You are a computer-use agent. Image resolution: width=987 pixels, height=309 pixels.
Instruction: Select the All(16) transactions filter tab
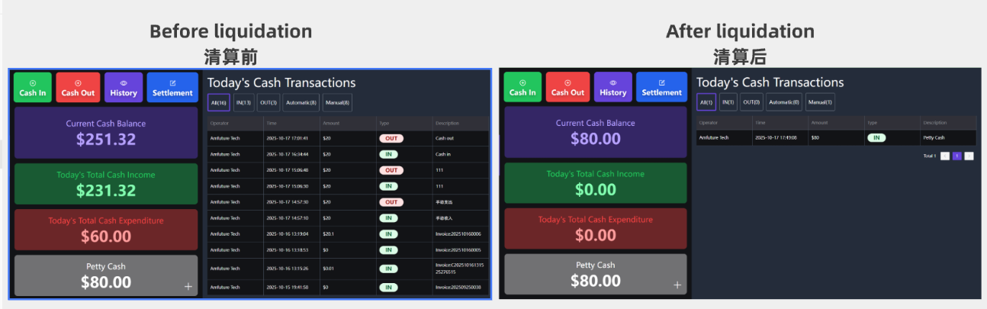click(219, 102)
